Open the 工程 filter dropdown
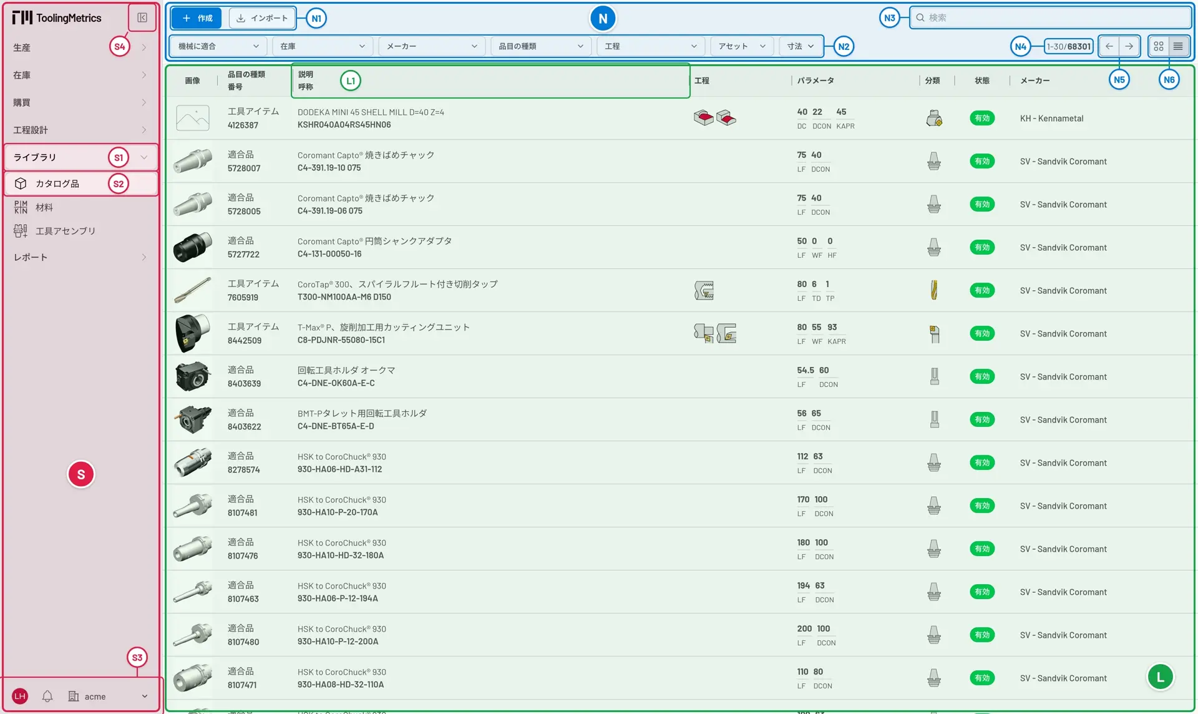The height and width of the screenshot is (714, 1198). coord(651,46)
